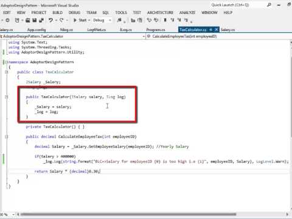Open the DEBUG menu
Image resolution: width=292 pixels, height=219 pixels.
(x=74, y=13)
